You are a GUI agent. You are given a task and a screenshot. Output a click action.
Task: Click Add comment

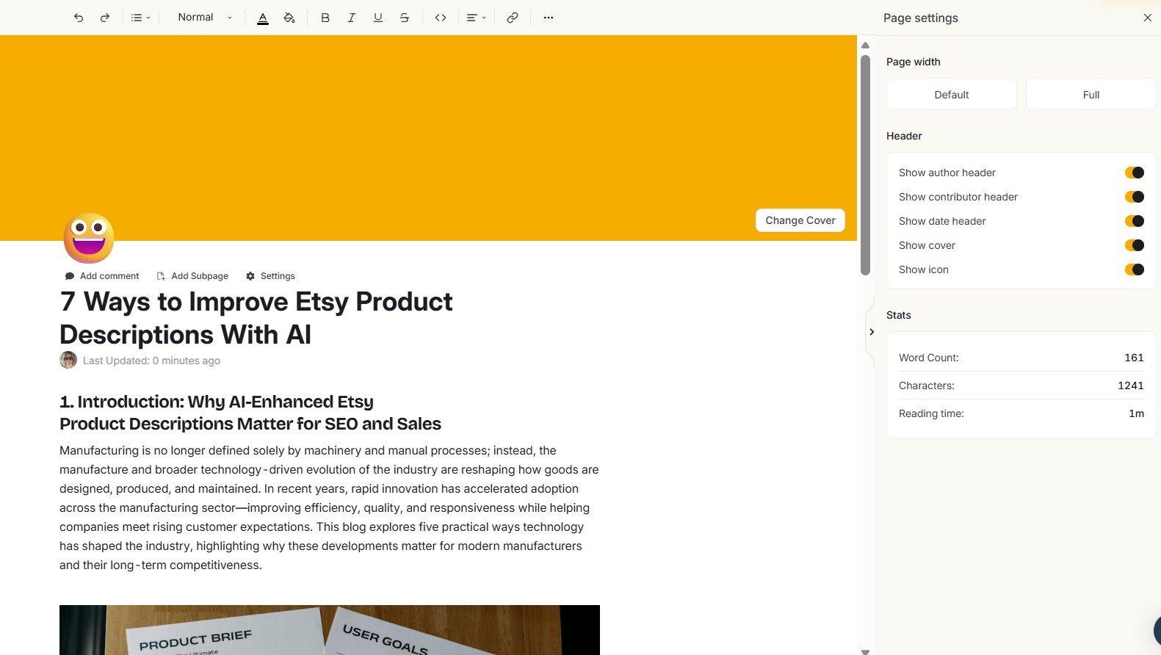click(102, 276)
